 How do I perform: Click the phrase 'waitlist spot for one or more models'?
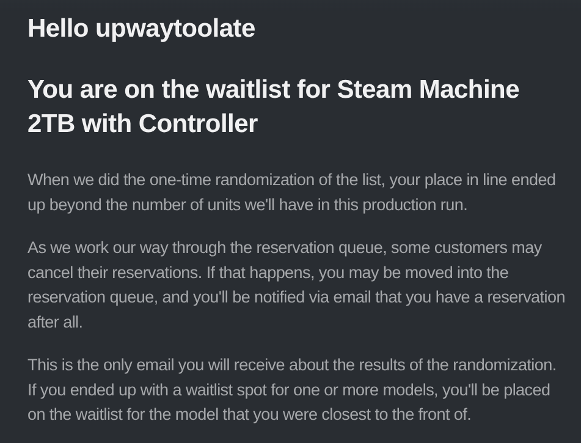(x=310, y=390)
